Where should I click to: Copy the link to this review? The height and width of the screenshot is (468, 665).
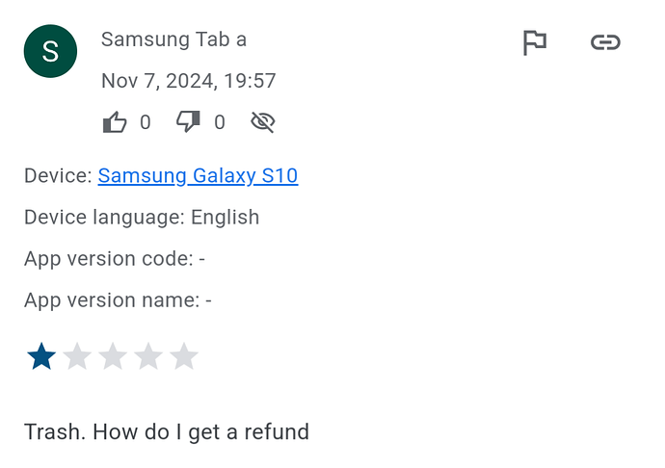click(x=605, y=42)
